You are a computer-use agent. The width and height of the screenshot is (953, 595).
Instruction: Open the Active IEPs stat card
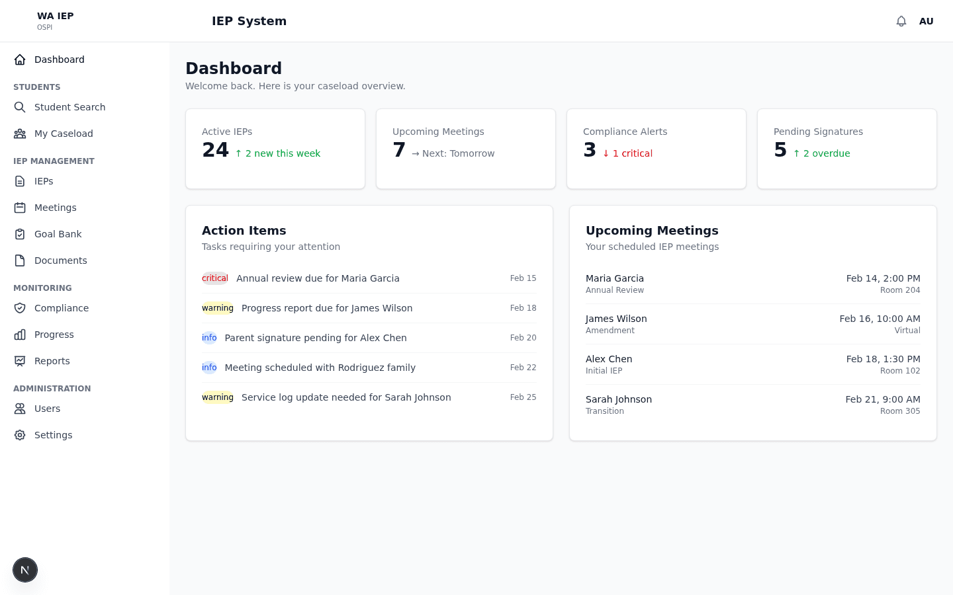click(x=275, y=148)
